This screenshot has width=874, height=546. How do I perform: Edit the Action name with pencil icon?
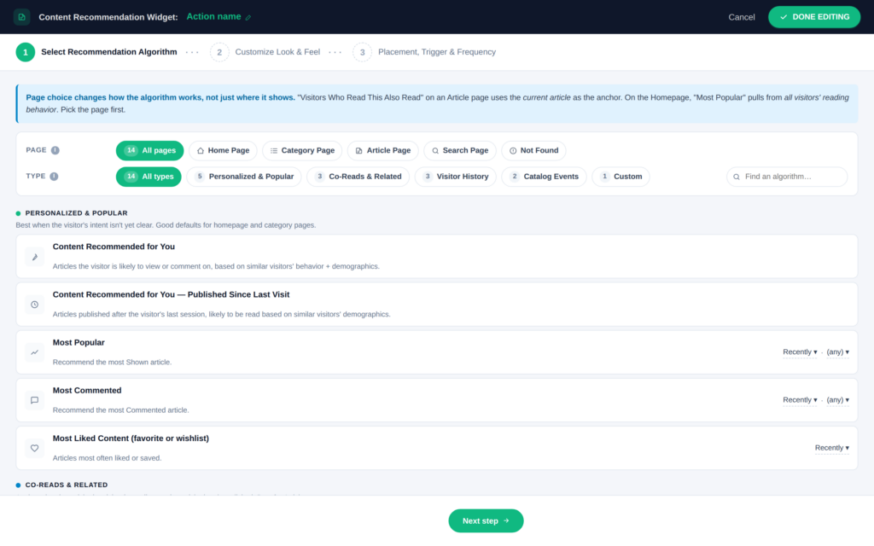pos(248,18)
